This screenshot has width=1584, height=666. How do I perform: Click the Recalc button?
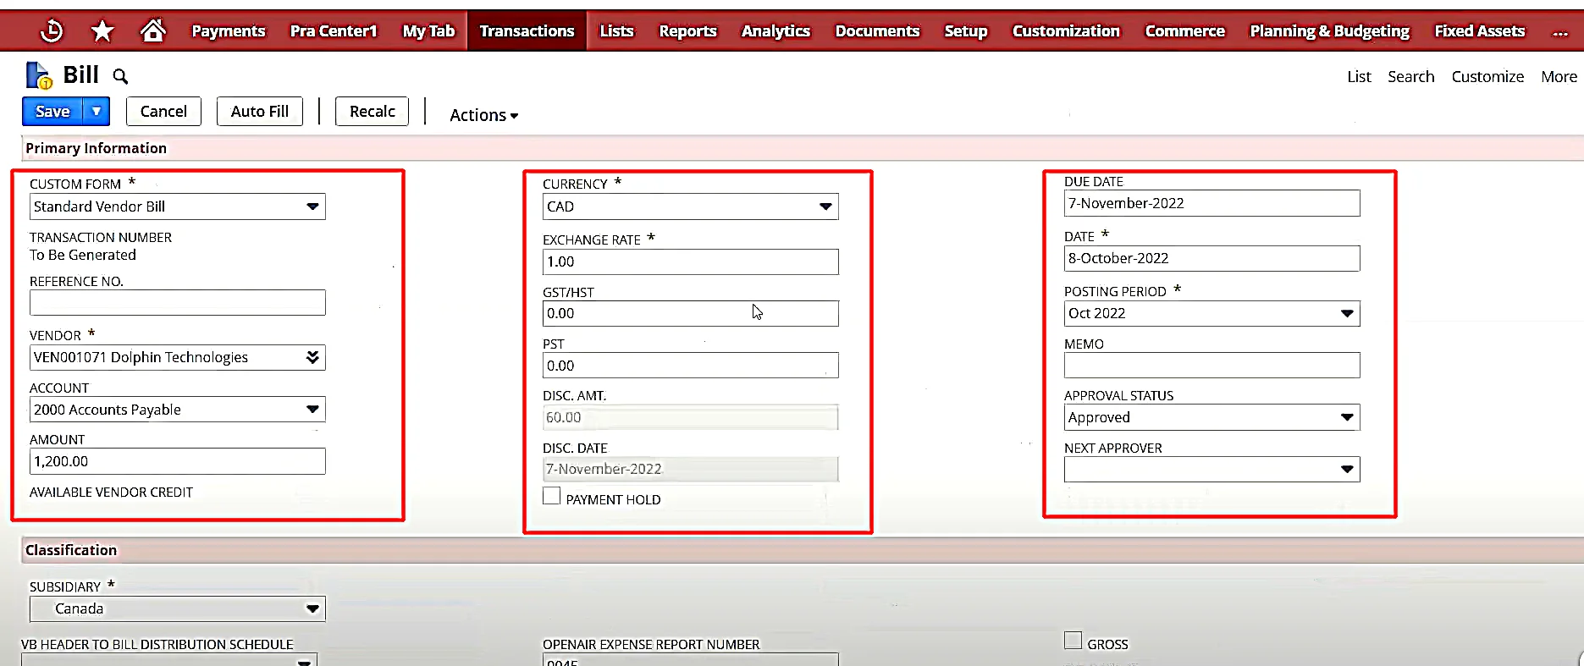[x=373, y=112]
